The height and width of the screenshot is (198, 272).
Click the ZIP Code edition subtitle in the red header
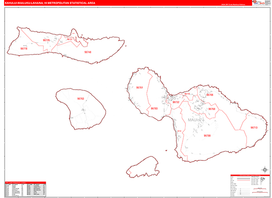pos(233,5)
